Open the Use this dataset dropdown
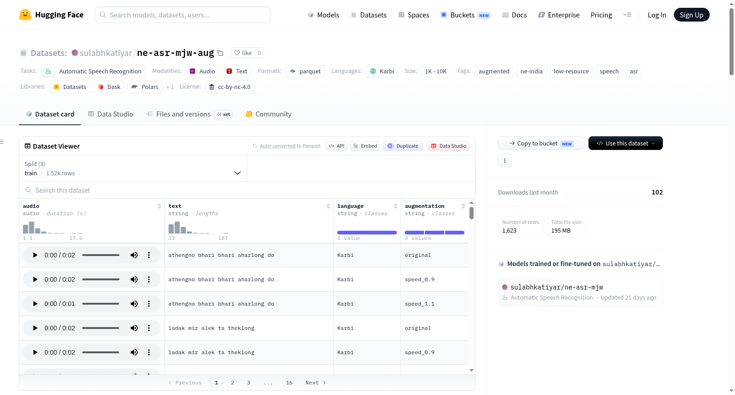The width and height of the screenshot is (735, 395). pos(626,143)
